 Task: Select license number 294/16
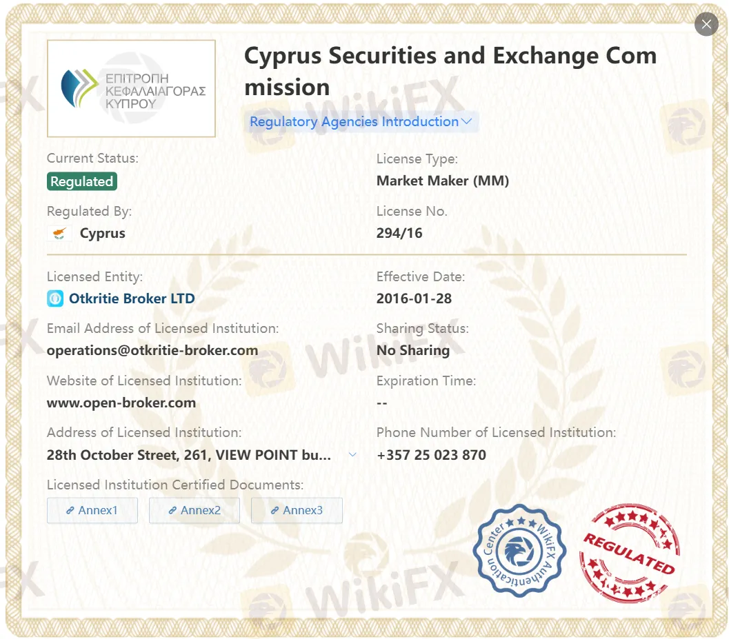coord(399,233)
